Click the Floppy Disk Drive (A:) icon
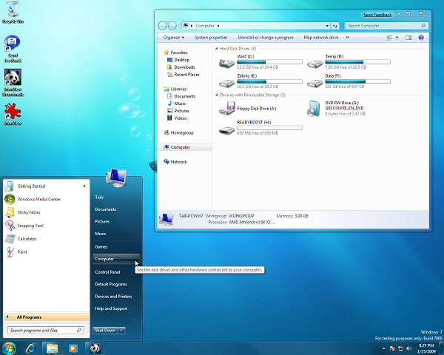 point(227,110)
